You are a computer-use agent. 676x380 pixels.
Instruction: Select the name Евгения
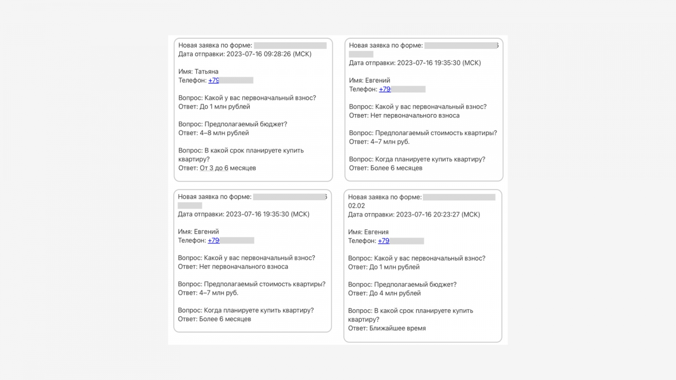point(376,232)
